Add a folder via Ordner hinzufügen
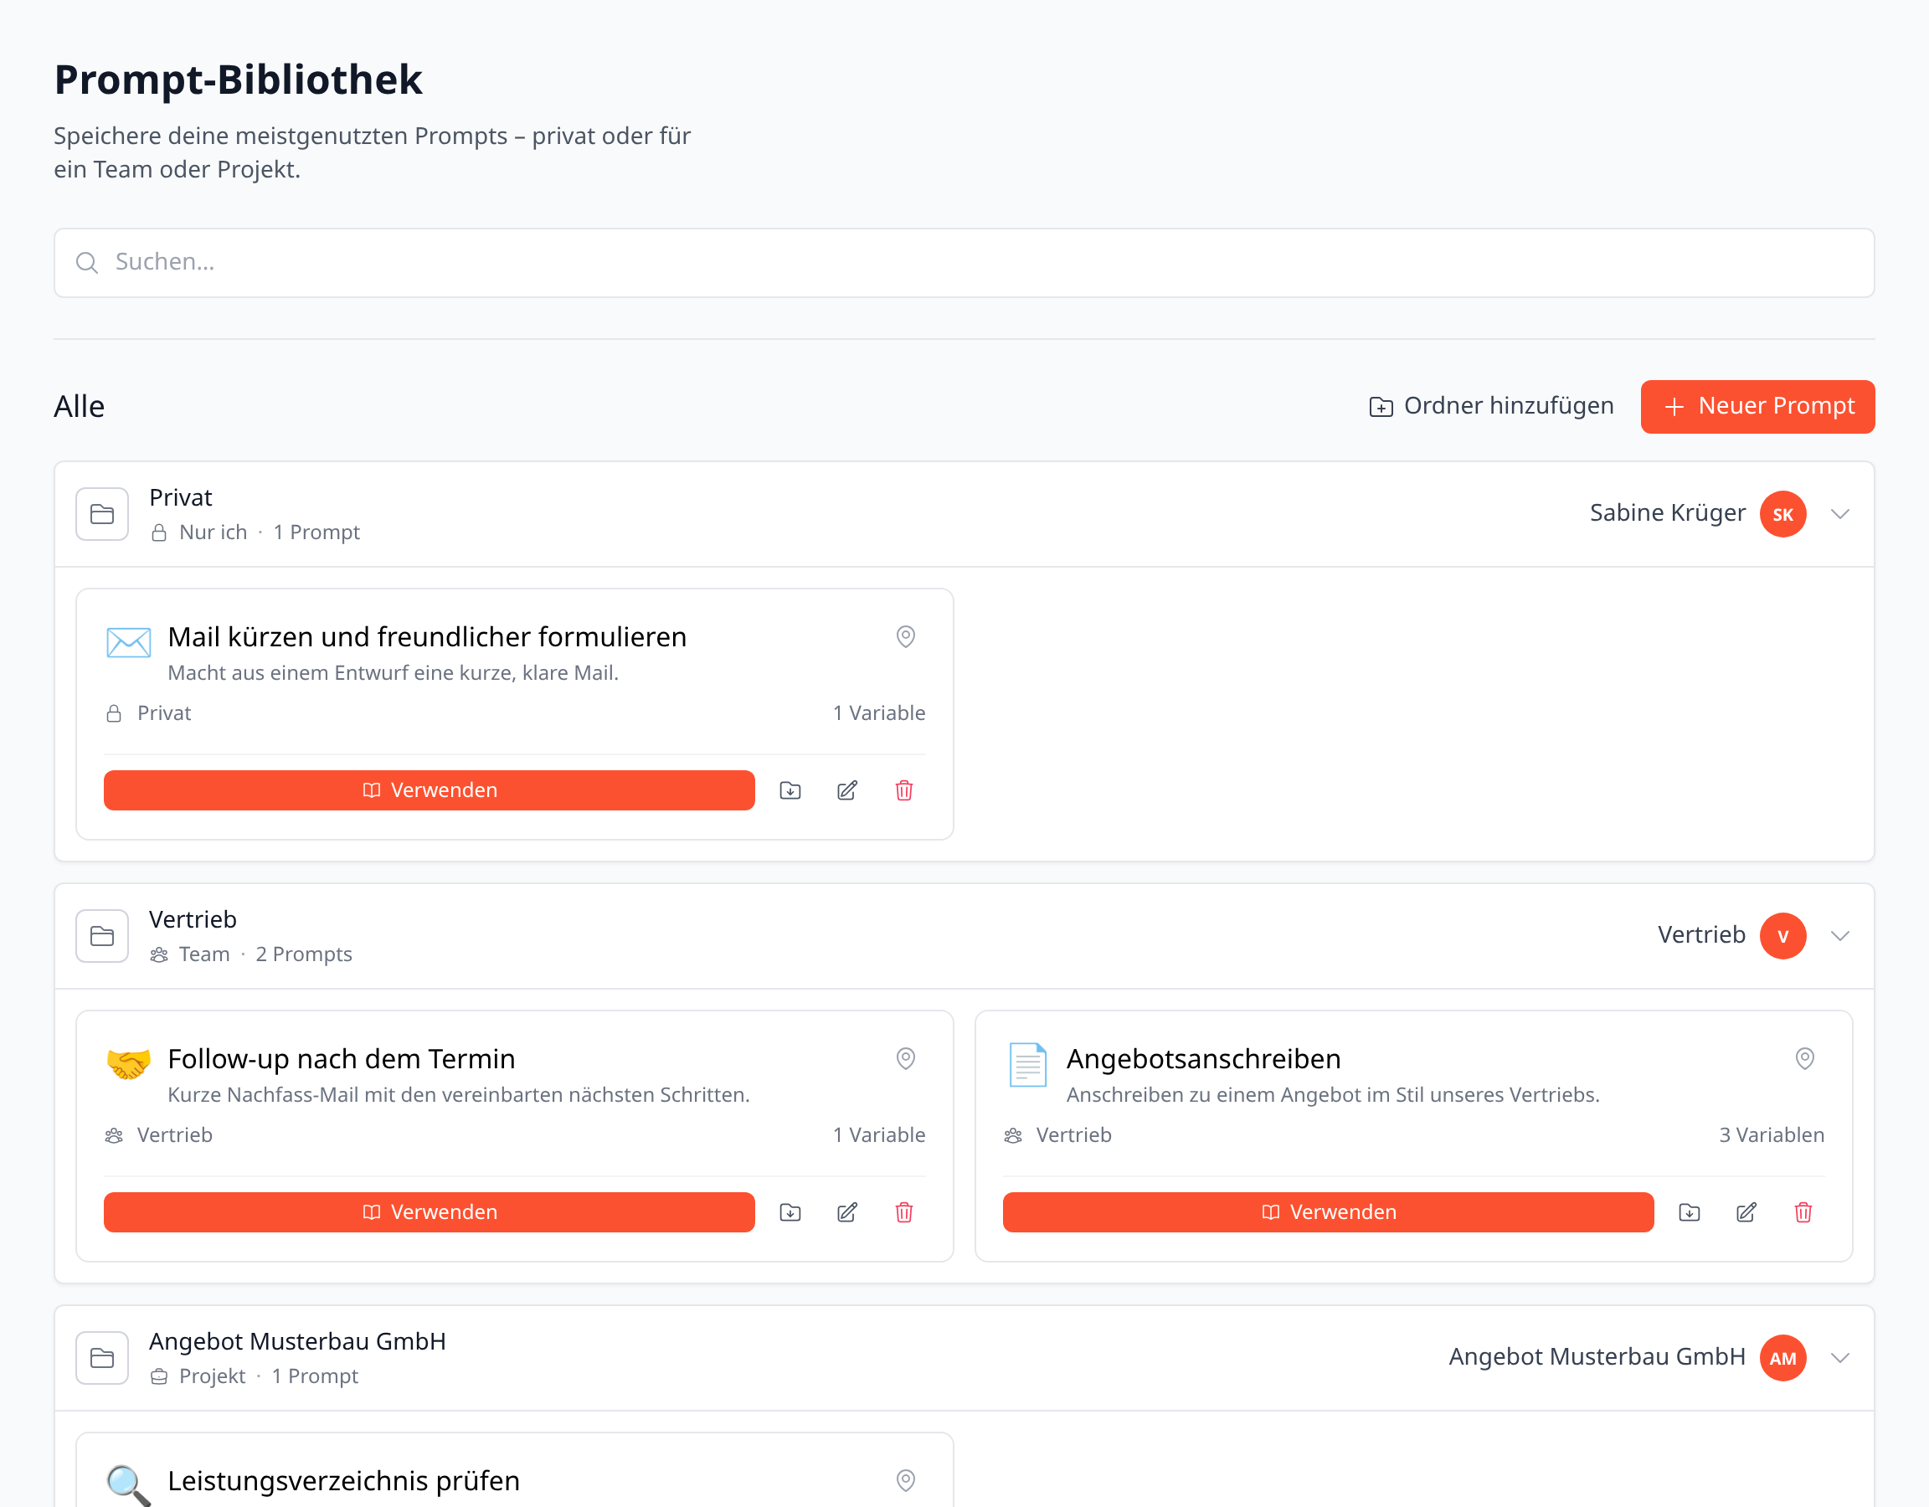1929x1507 pixels. pyautogui.click(x=1491, y=406)
